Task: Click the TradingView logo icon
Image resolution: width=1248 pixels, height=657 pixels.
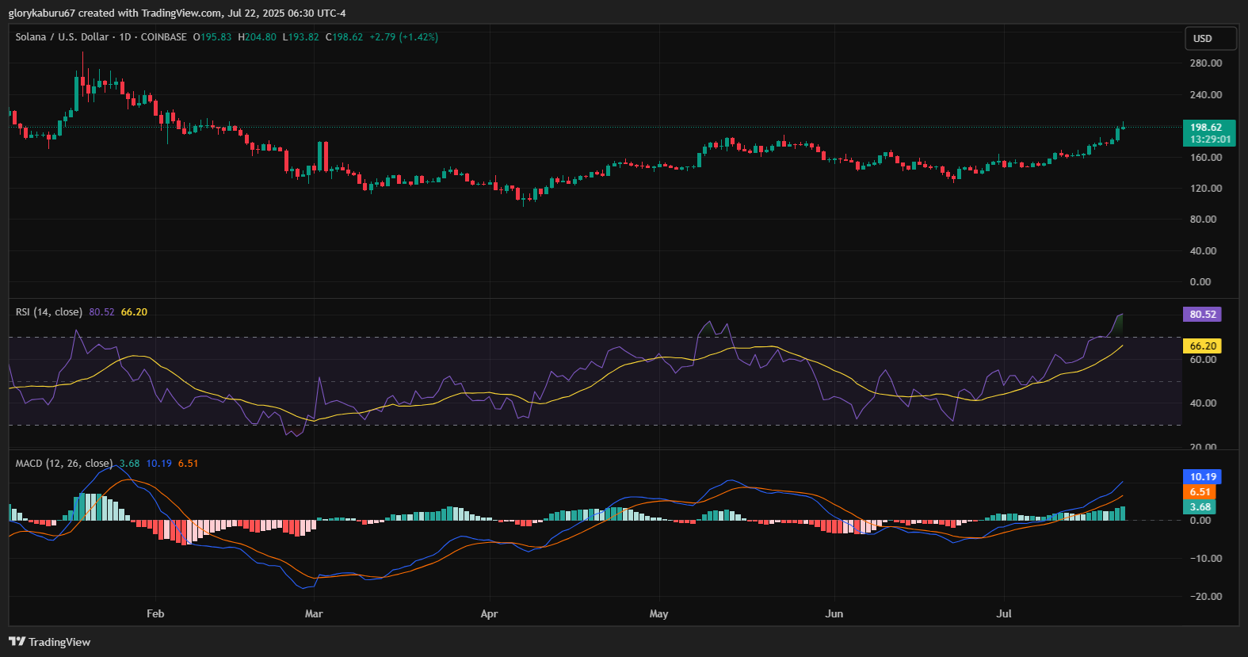Action: (17, 641)
